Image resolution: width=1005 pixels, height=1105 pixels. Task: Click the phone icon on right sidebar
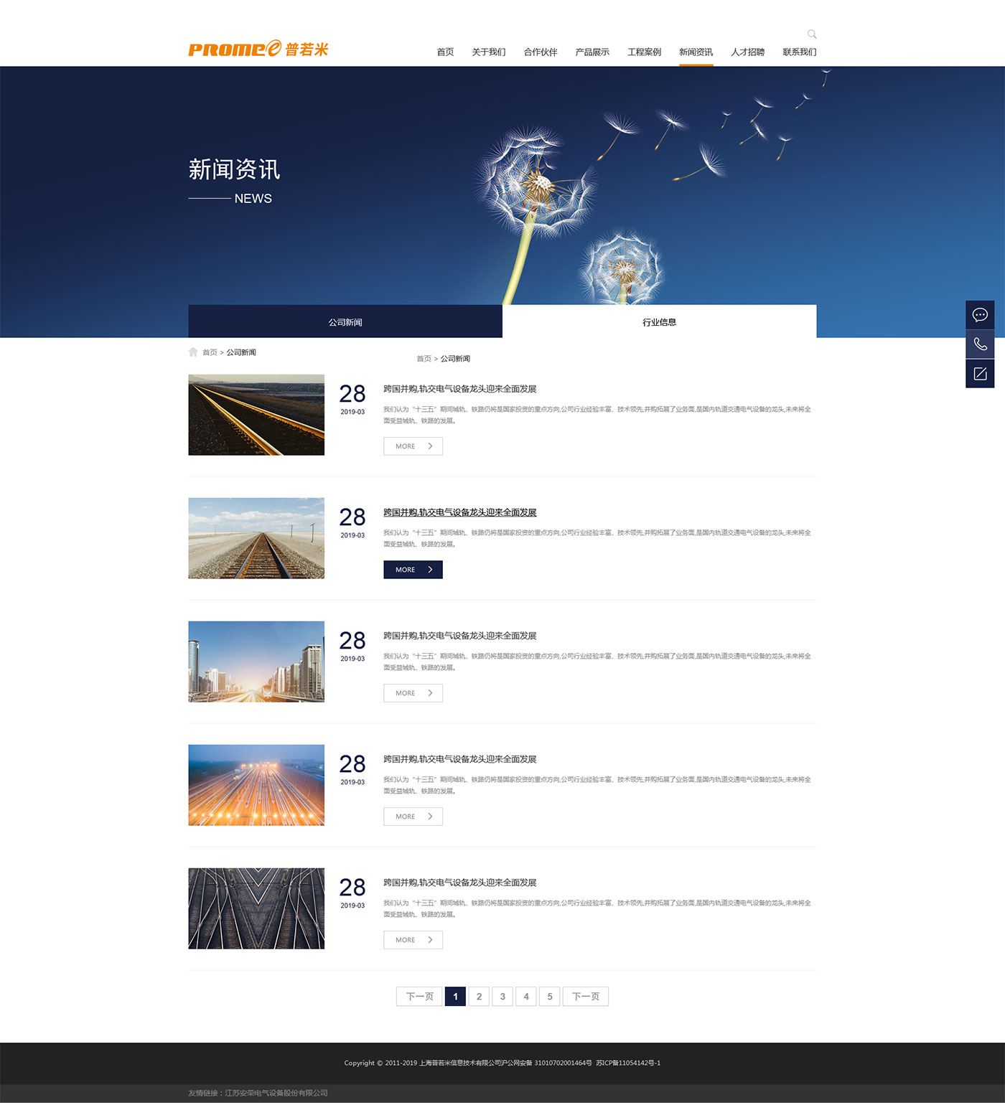979,344
